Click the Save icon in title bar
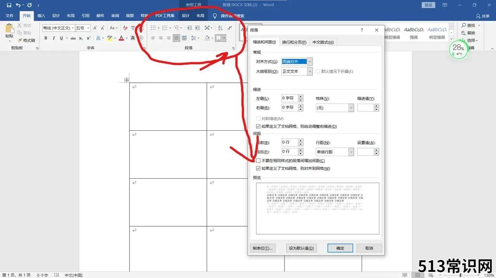This screenshot has width=496, height=278. pyautogui.click(x=9, y=5)
